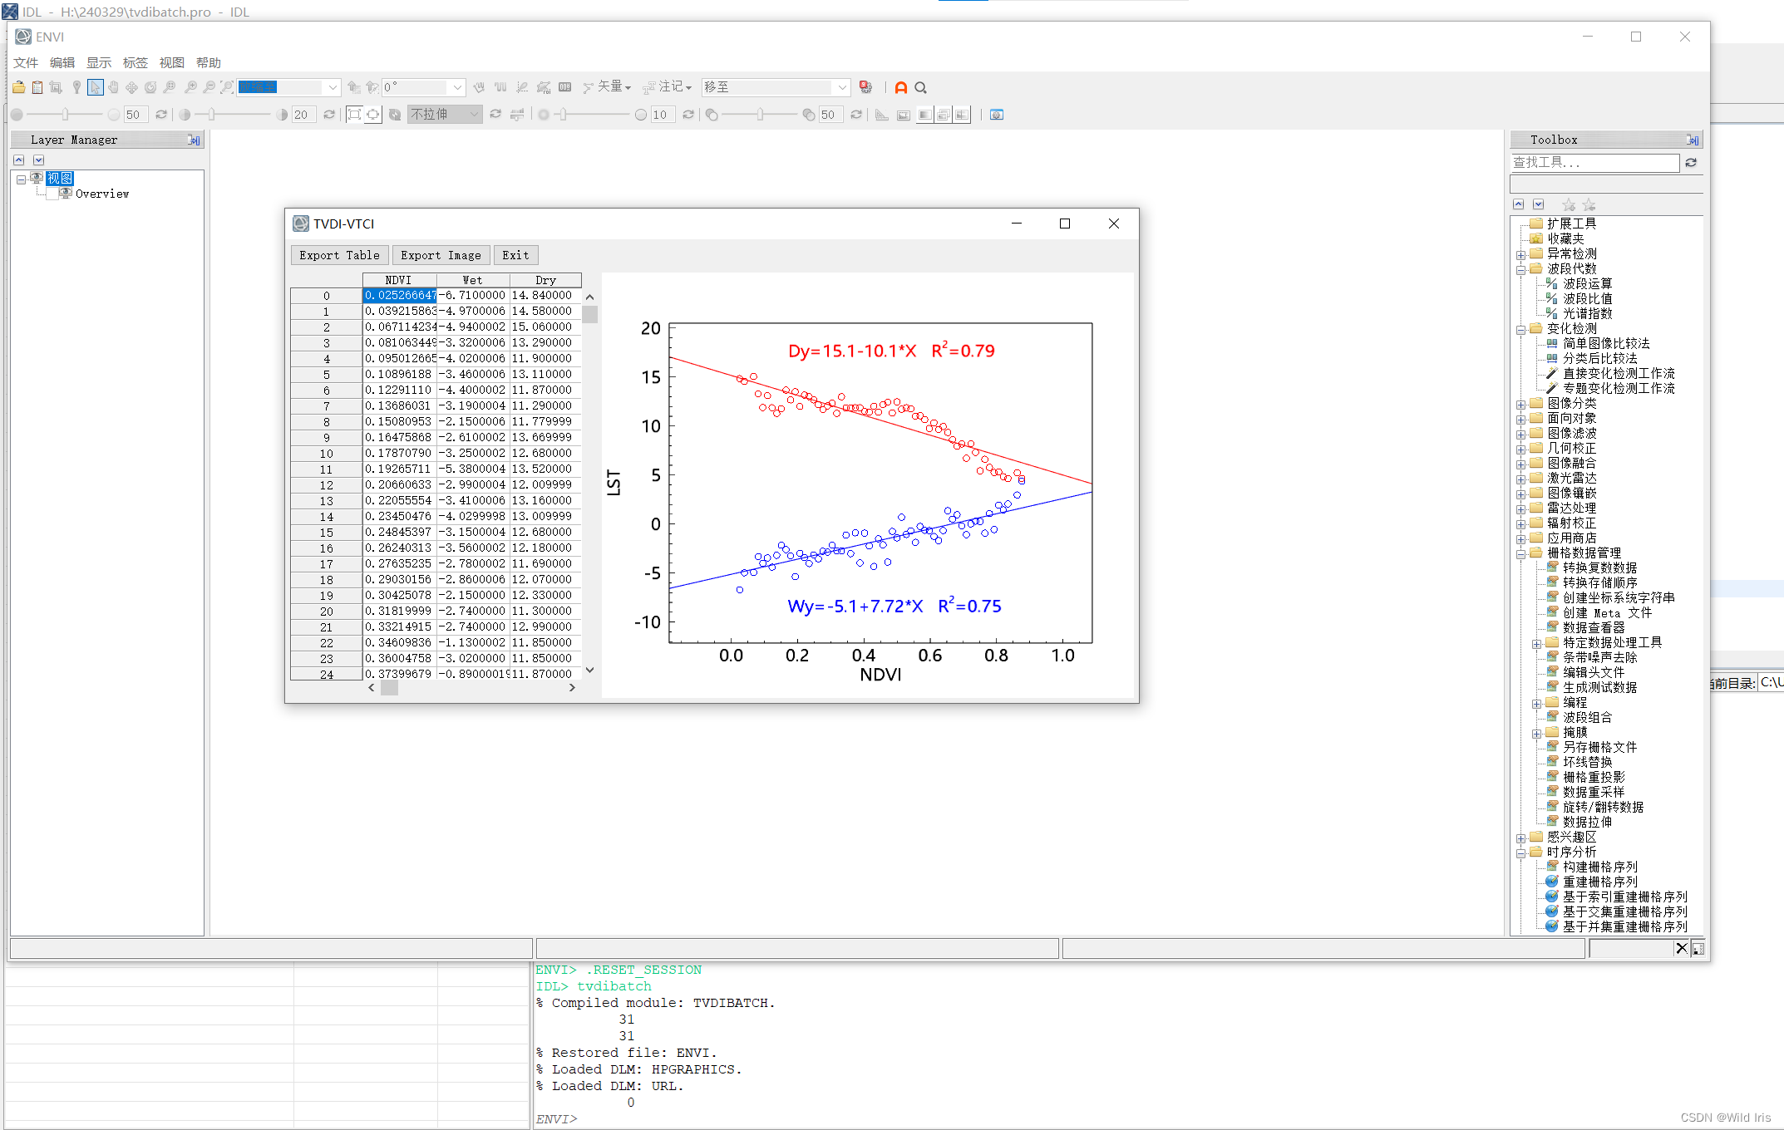1784x1130 pixels.
Task: Open the 文件 menu
Action: (x=26, y=62)
